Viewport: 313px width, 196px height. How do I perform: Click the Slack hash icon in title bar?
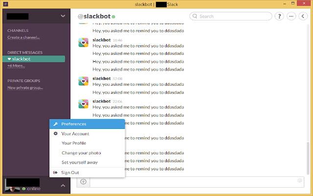[5, 4]
